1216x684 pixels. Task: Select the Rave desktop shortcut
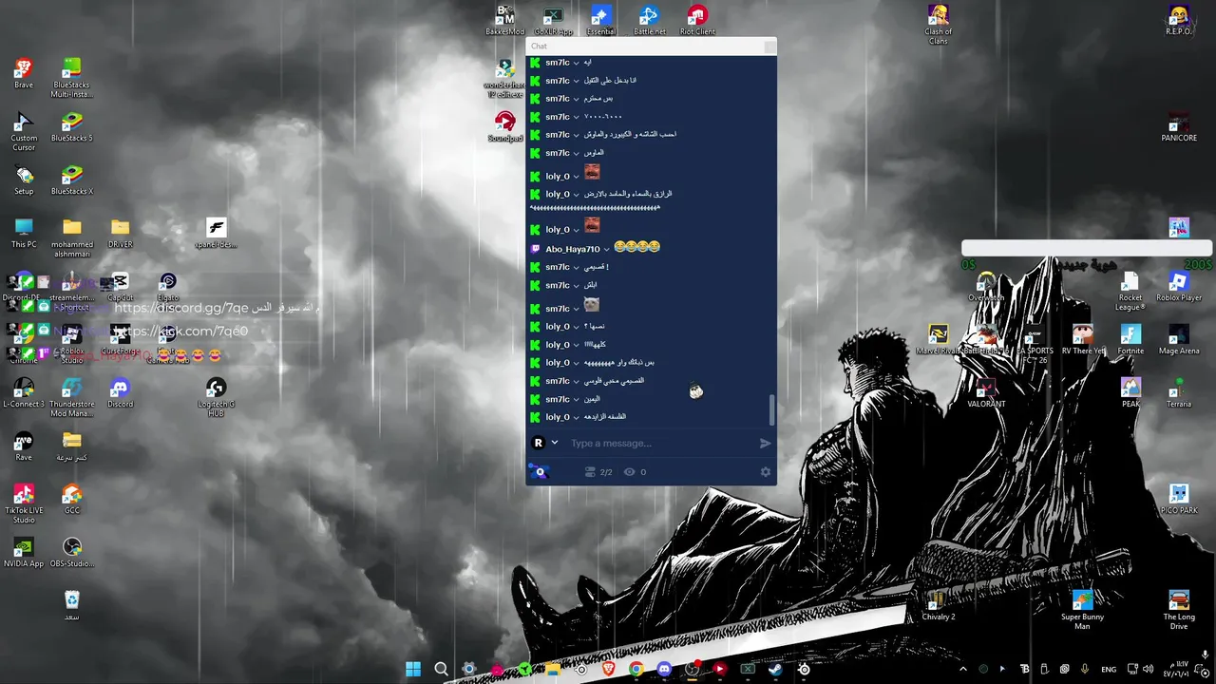[24, 446]
